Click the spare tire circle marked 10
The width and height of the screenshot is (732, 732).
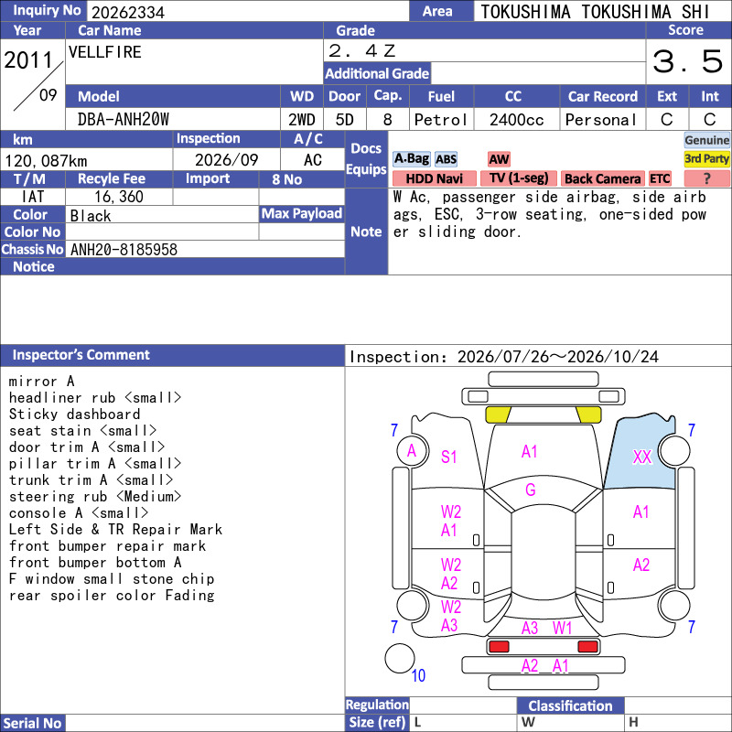click(x=400, y=658)
